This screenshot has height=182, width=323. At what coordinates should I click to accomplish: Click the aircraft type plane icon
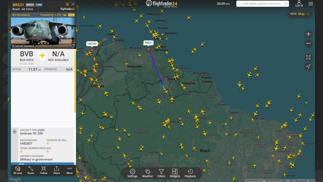[15, 131]
